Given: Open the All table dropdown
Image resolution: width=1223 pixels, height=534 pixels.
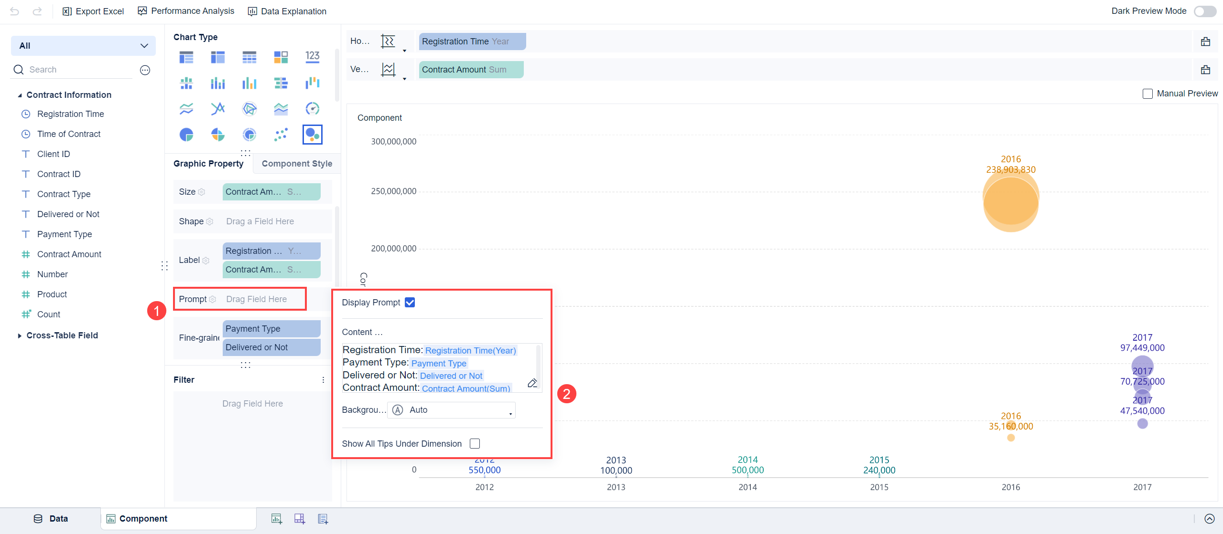Looking at the screenshot, I should pyautogui.click(x=83, y=46).
